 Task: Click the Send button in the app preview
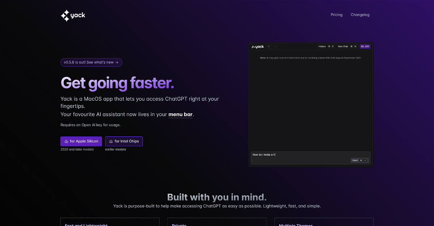[359, 160]
